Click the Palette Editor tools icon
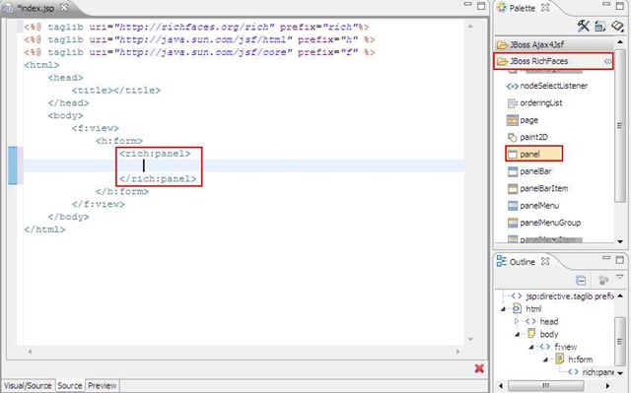The height and width of the screenshot is (393, 631). [583, 26]
